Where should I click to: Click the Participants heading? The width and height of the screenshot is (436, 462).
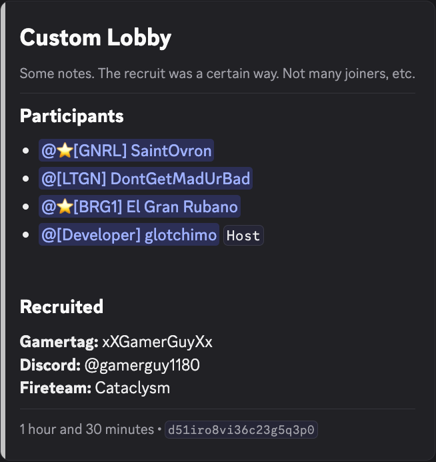[x=71, y=115]
